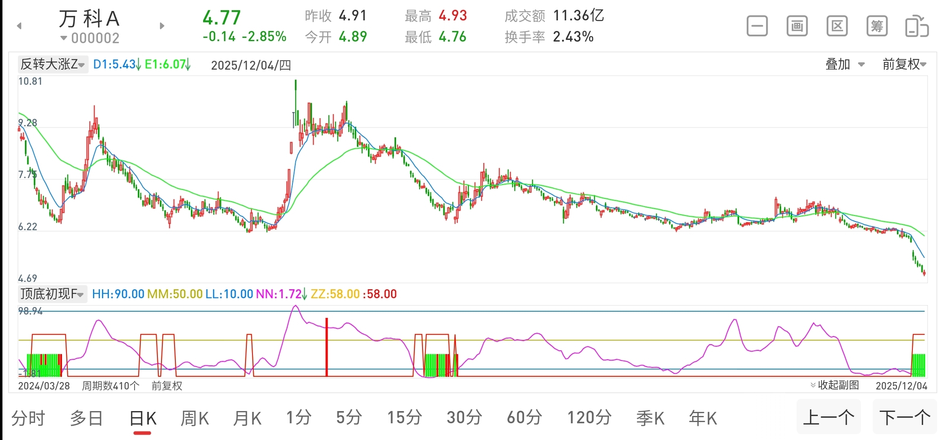Go to next stock with right arrow

tap(162, 26)
